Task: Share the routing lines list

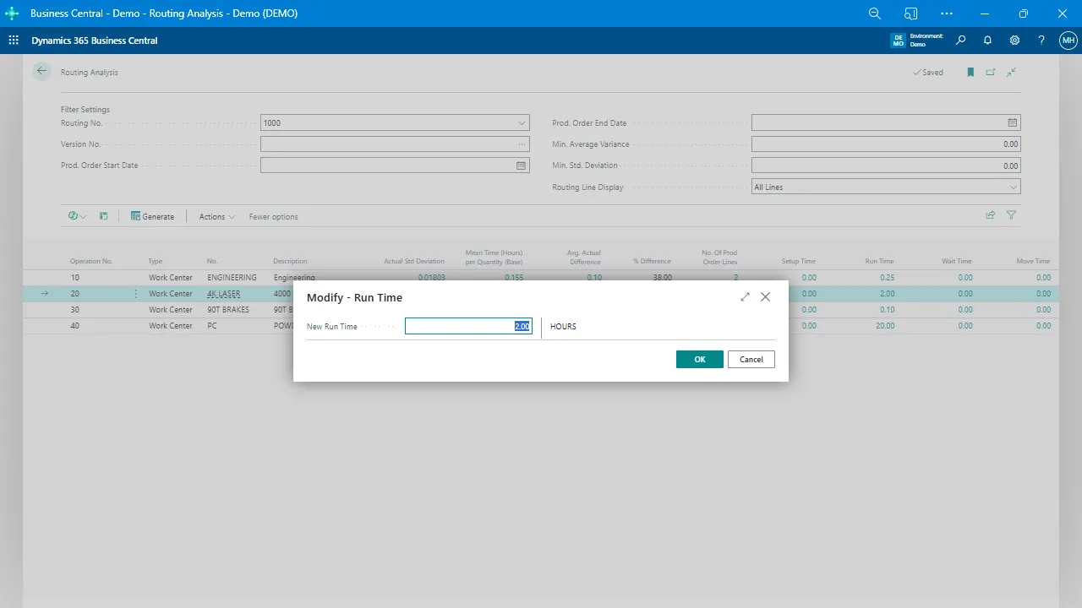Action: point(990,215)
